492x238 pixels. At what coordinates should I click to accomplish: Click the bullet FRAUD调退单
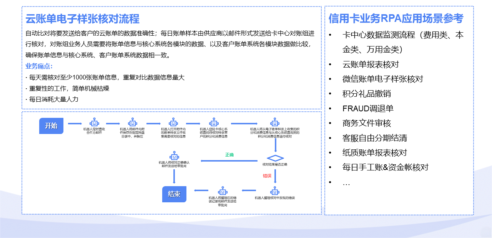coord(368,109)
